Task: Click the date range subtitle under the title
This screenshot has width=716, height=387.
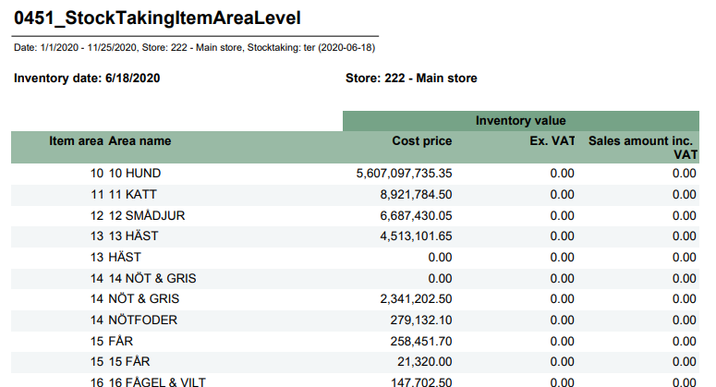Action: (194, 48)
